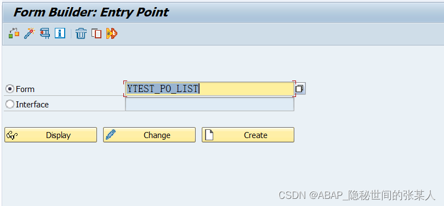
Task: Click the Create button
Action: (248, 135)
